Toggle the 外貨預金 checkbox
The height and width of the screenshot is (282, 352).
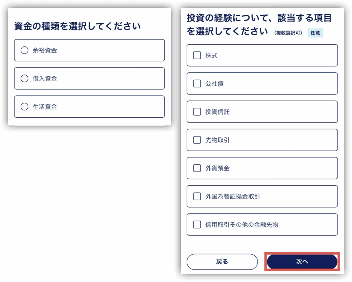(x=197, y=168)
